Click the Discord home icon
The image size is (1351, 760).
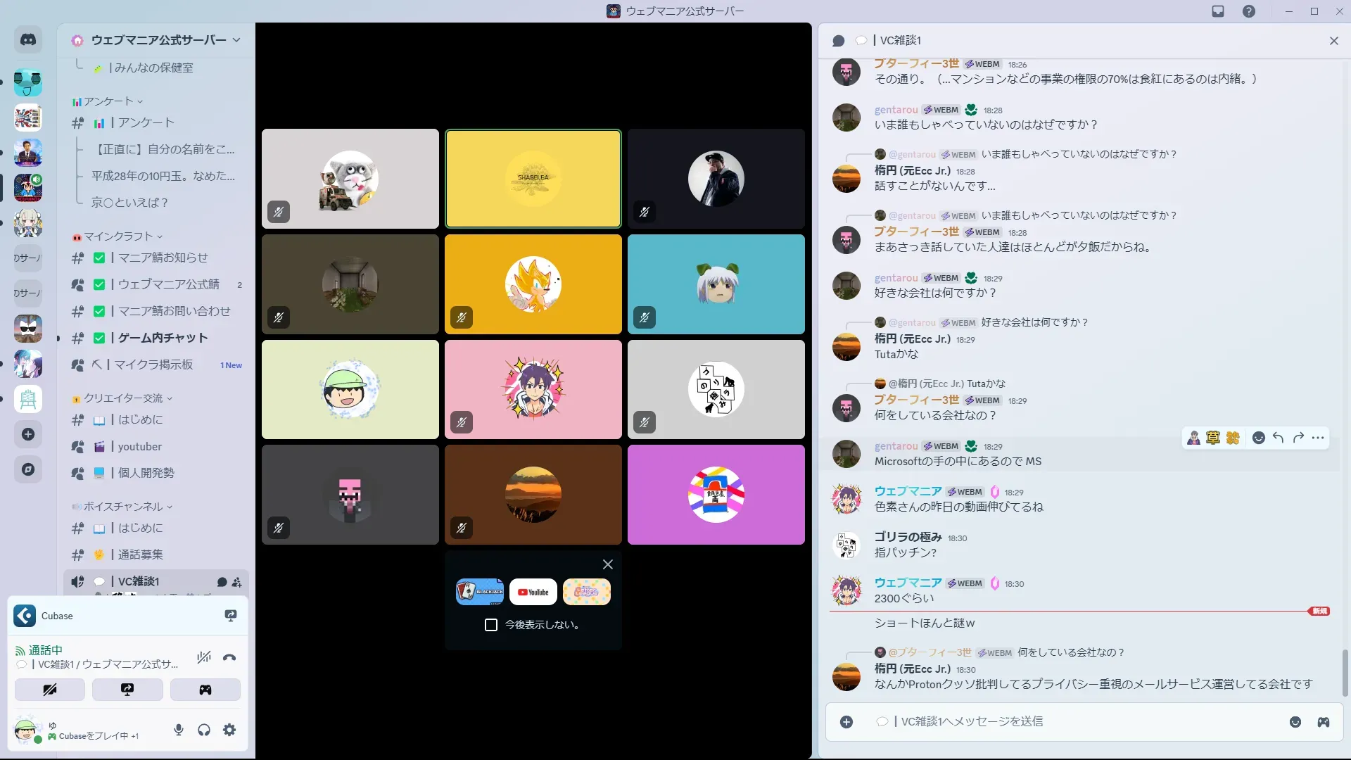pos(28,40)
